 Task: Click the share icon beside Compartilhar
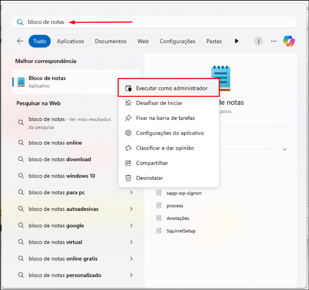[x=128, y=163]
